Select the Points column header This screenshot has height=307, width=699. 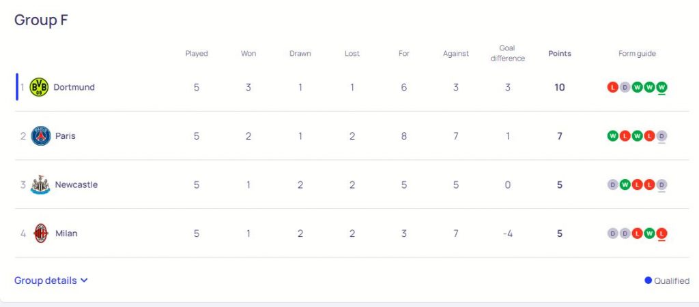tap(560, 54)
